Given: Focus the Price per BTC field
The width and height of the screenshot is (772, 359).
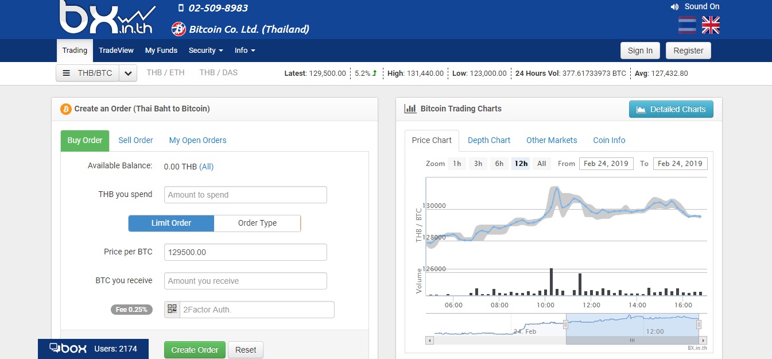Looking at the screenshot, I should pos(246,252).
